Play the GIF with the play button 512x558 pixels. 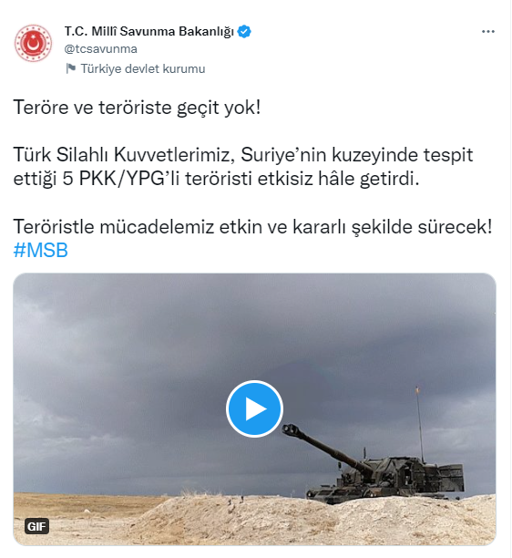click(254, 408)
